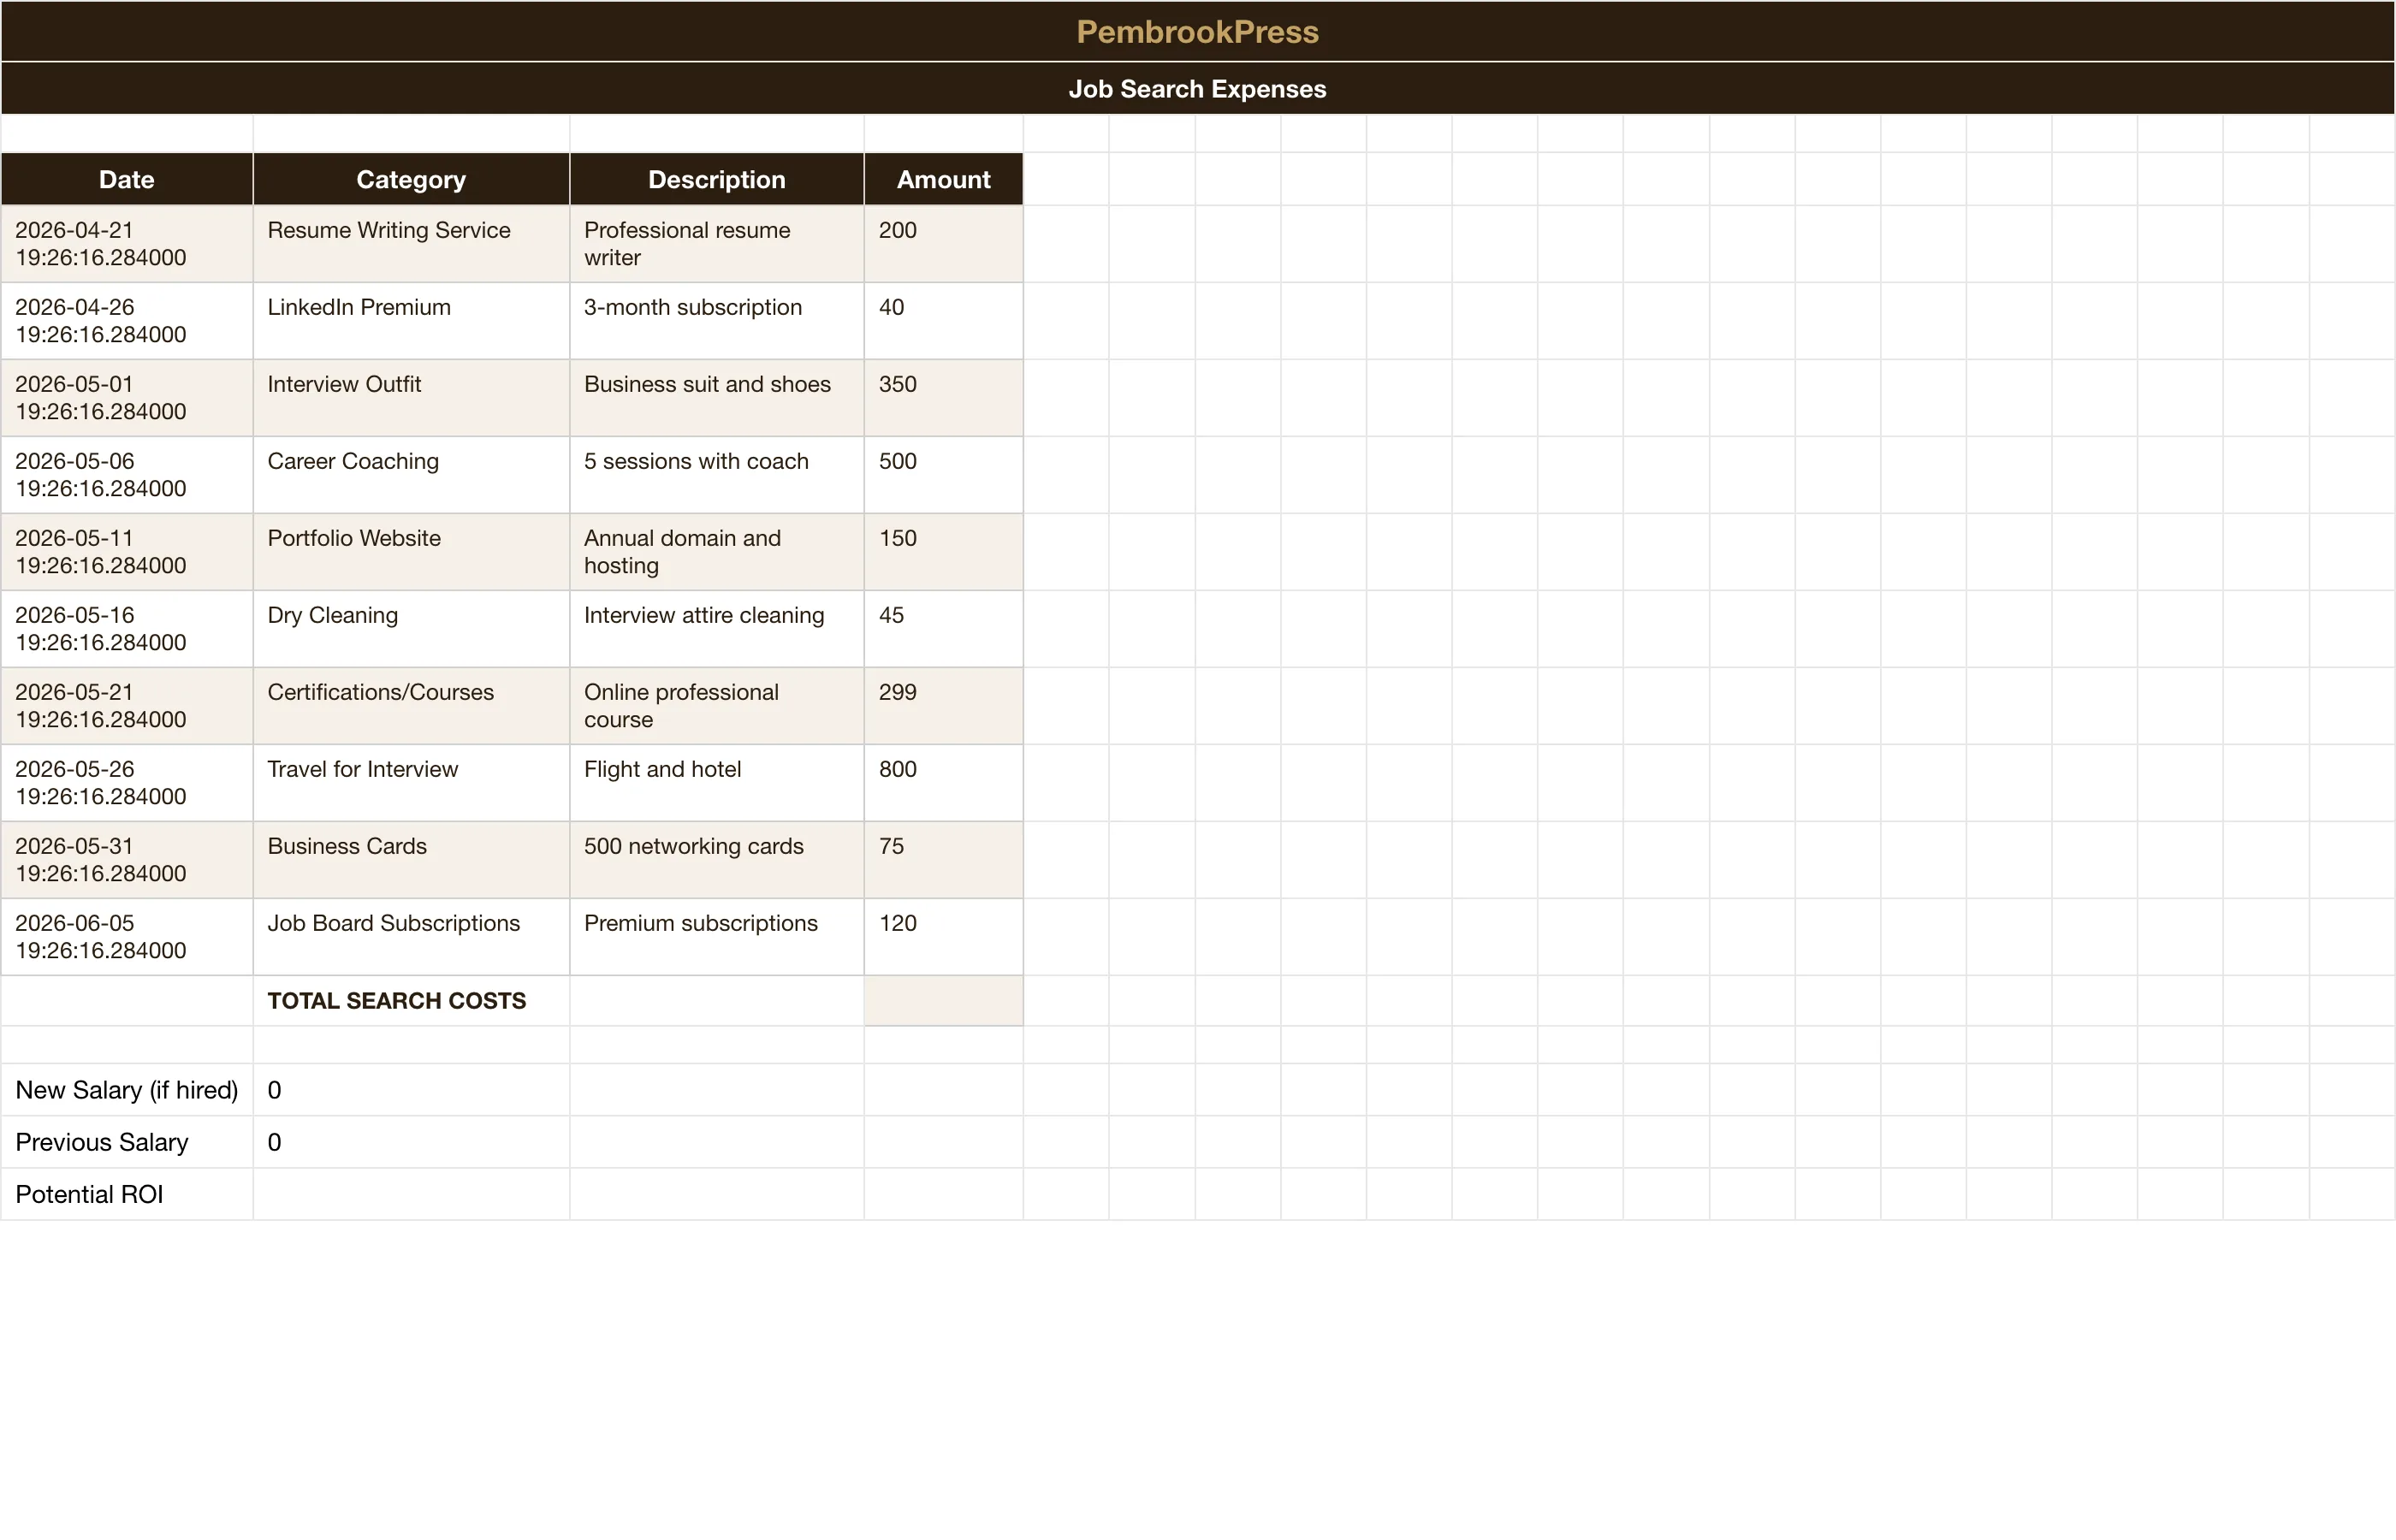Select the 3-month subscription description
The width and height of the screenshot is (2396, 1540).
click(717, 321)
